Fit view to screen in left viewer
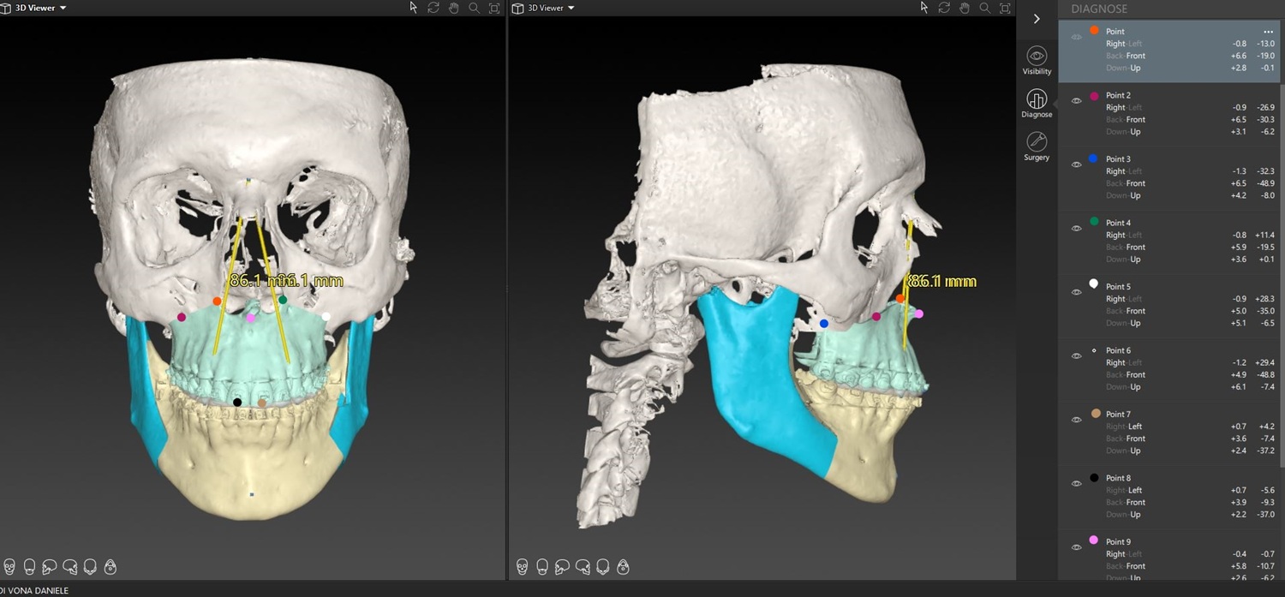The height and width of the screenshot is (597, 1285). (494, 8)
